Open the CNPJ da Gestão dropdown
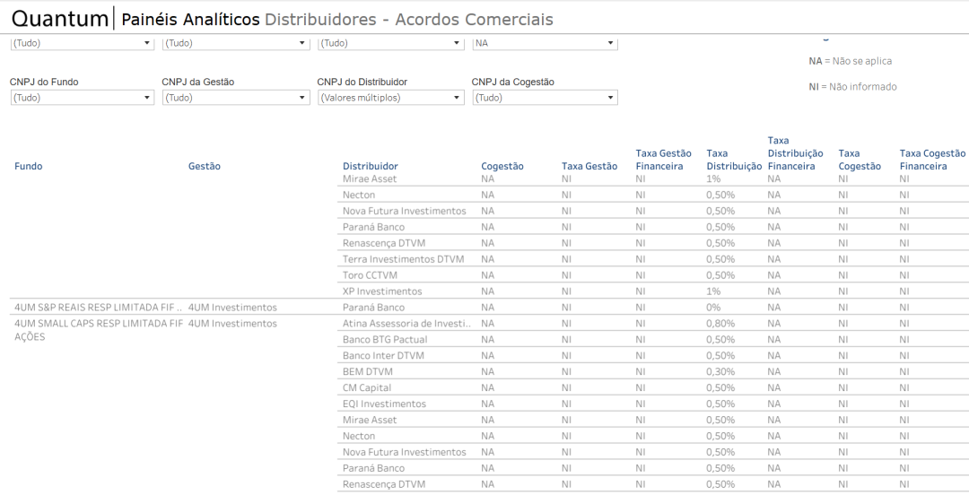This screenshot has height=495, width=969. point(236,98)
